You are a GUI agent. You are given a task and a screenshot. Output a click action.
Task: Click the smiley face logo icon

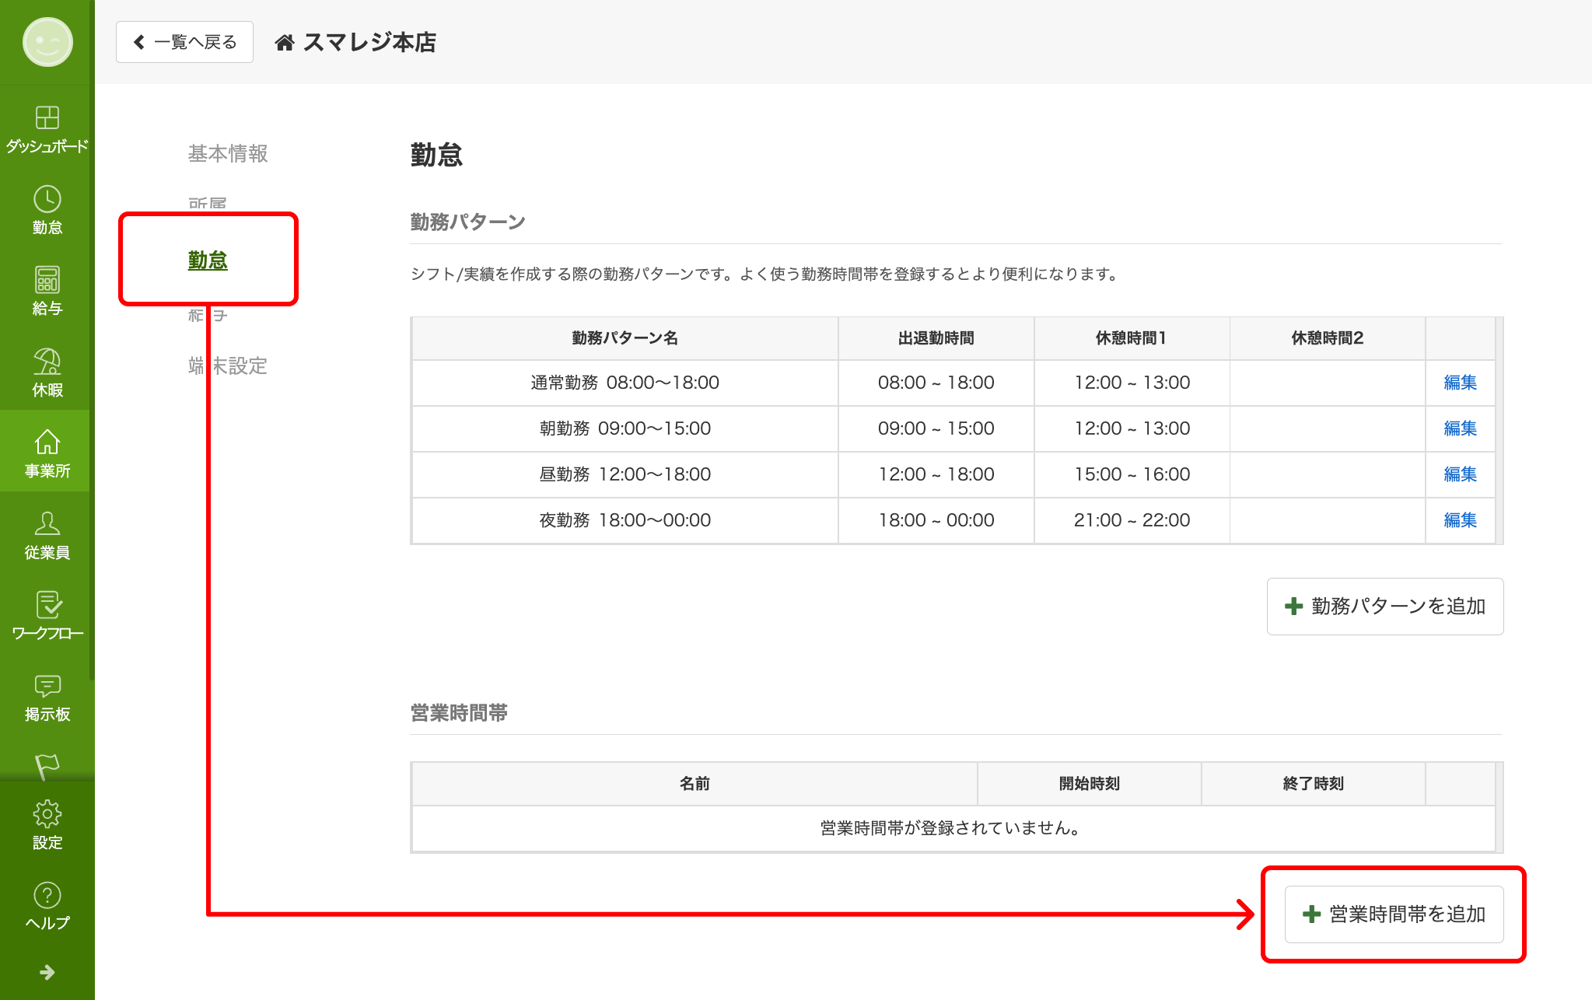click(47, 42)
